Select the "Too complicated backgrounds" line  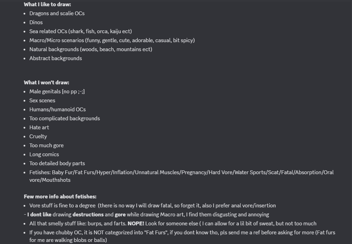coord(64,119)
